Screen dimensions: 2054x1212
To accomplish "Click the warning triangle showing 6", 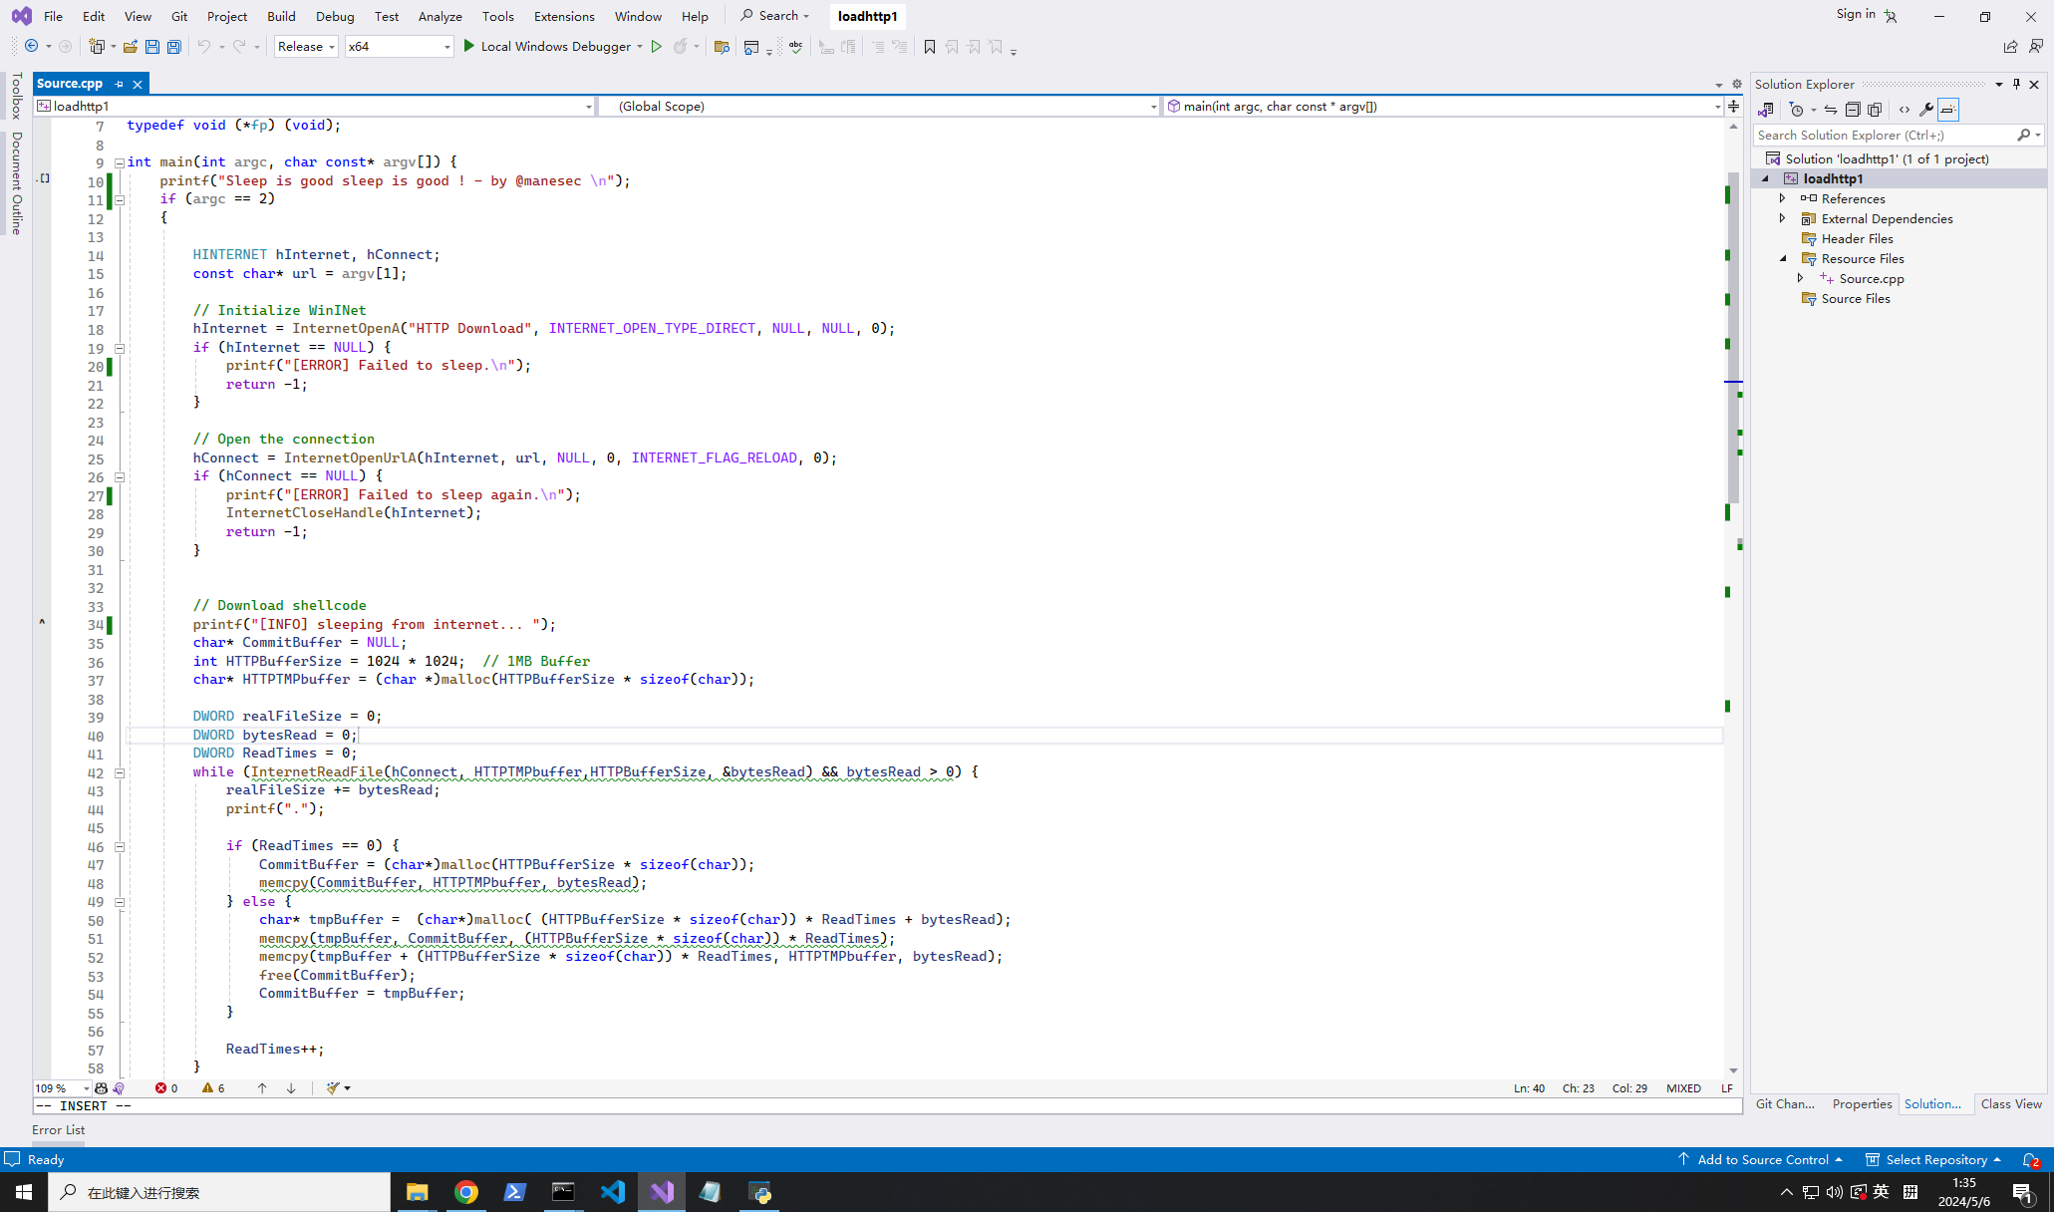I will click(213, 1088).
